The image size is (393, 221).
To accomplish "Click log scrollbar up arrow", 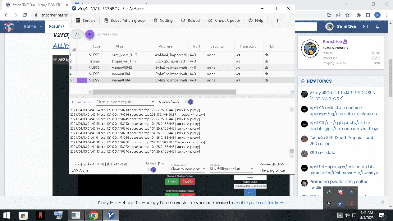I will tap(292, 109).
